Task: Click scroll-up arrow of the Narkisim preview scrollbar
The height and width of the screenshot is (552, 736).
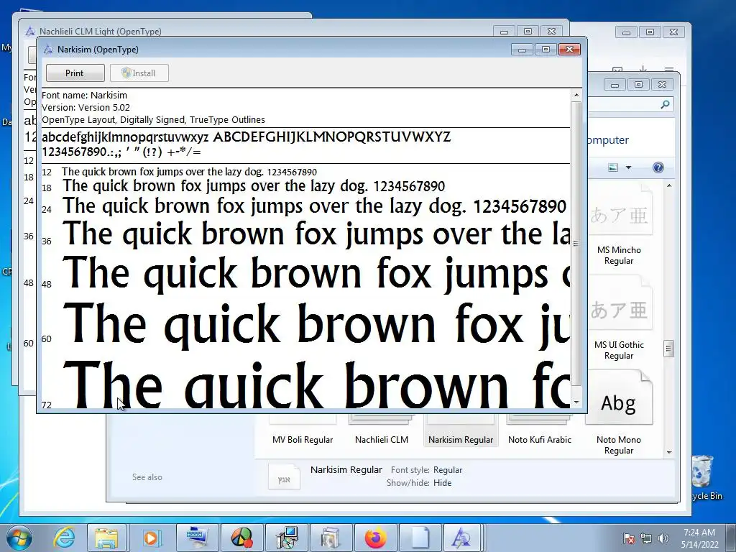Action: click(576, 96)
